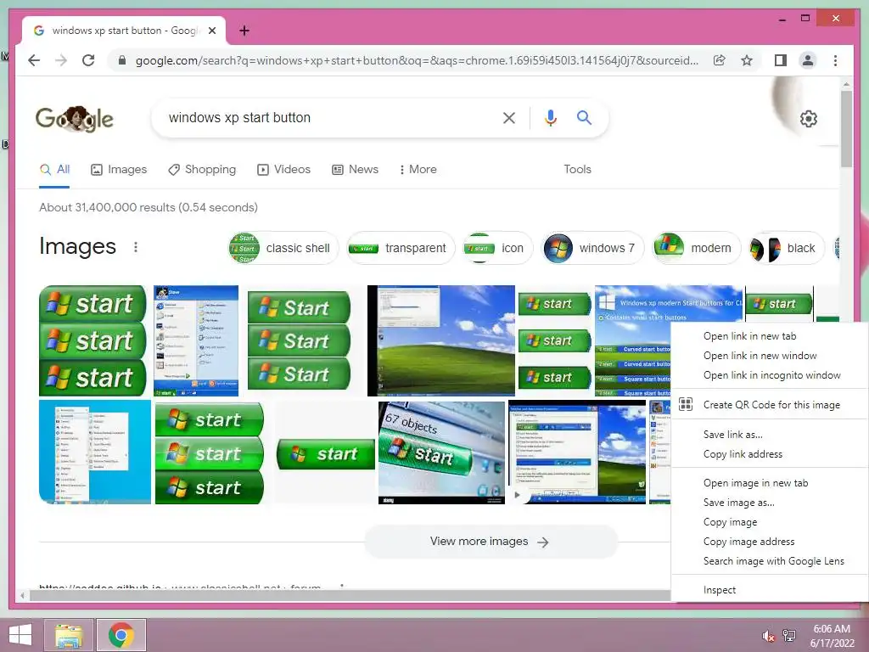Click the Google doodle logo
869x652 pixels.
75,119
